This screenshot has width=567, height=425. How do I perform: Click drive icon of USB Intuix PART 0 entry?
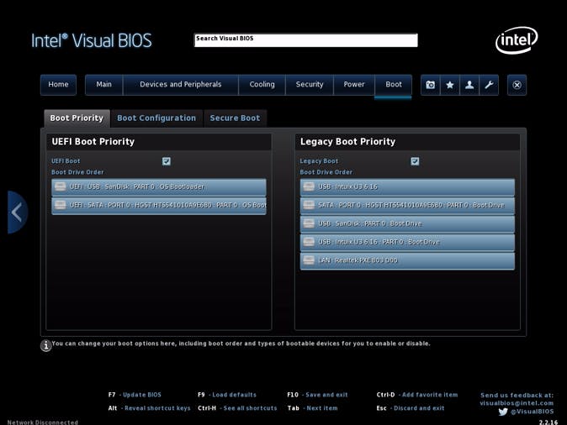pyautogui.click(x=309, y=242)
